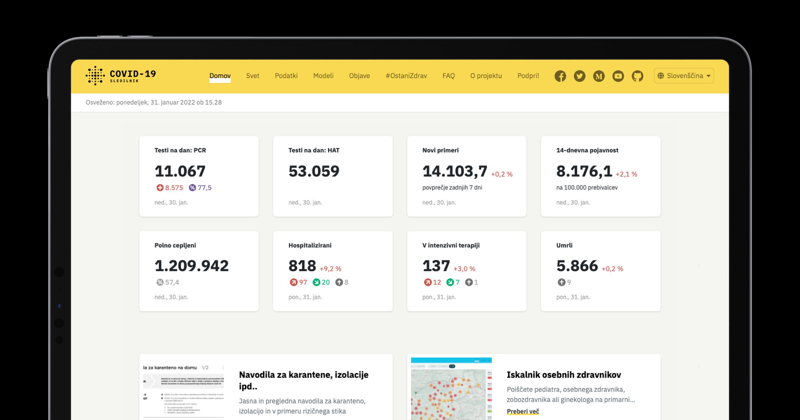Image resolution: width=800 pixels, height=420 pixels.
Task: Open the Modeli navigation item
Action: (x=323, y=76)
